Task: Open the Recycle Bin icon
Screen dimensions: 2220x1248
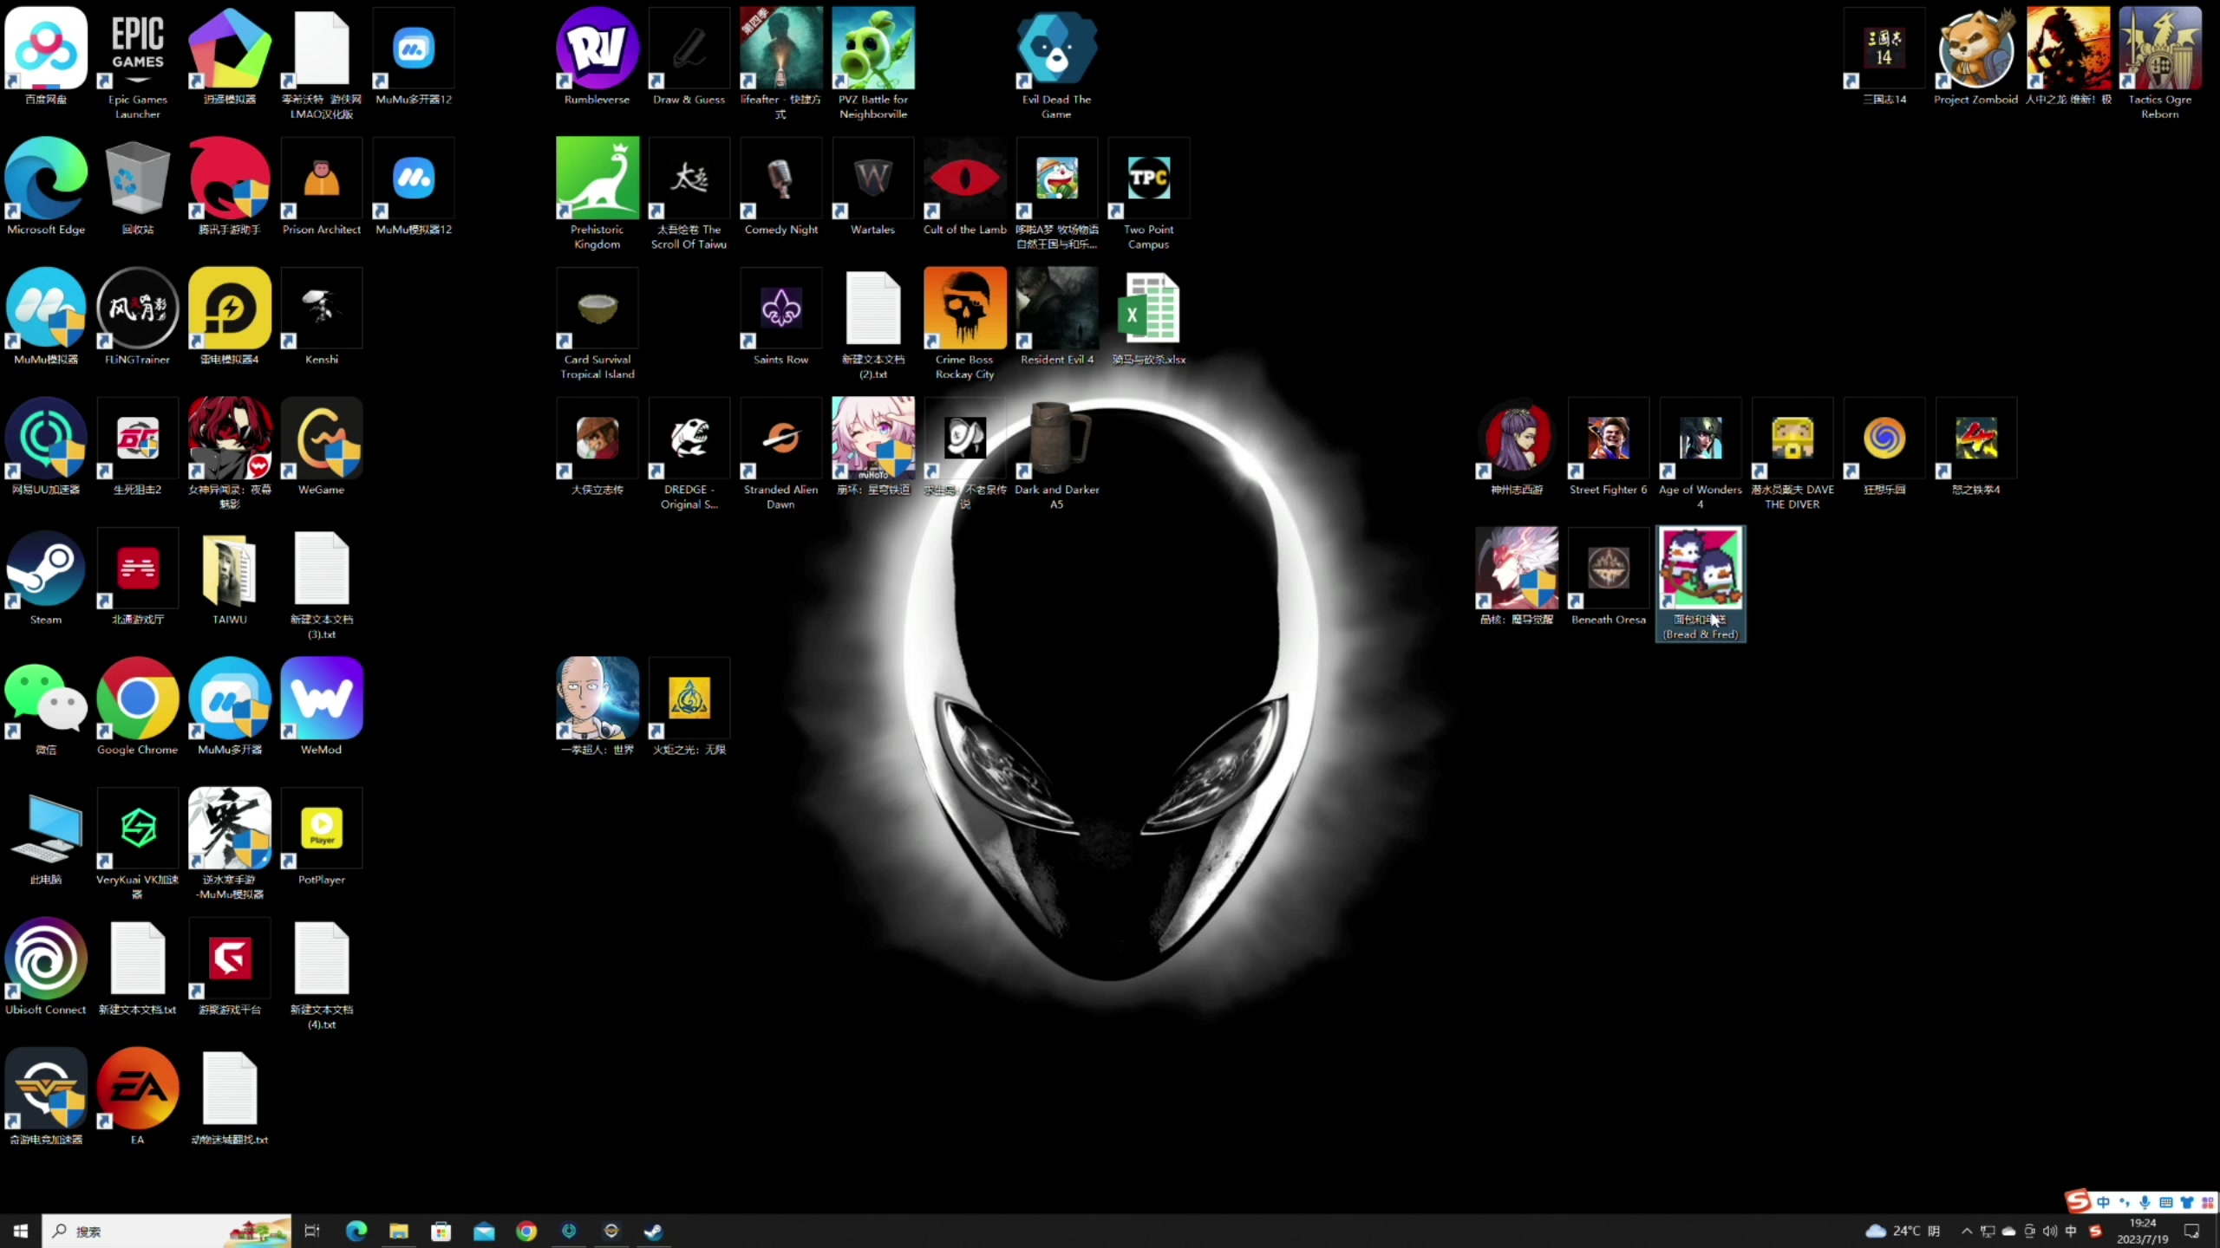Action: (x=138, y=186)
